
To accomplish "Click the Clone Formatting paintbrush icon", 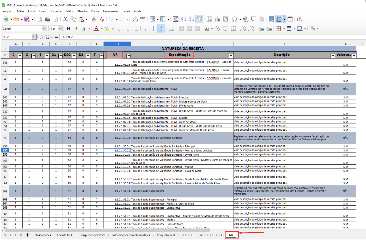I will [x=94, y=19].
